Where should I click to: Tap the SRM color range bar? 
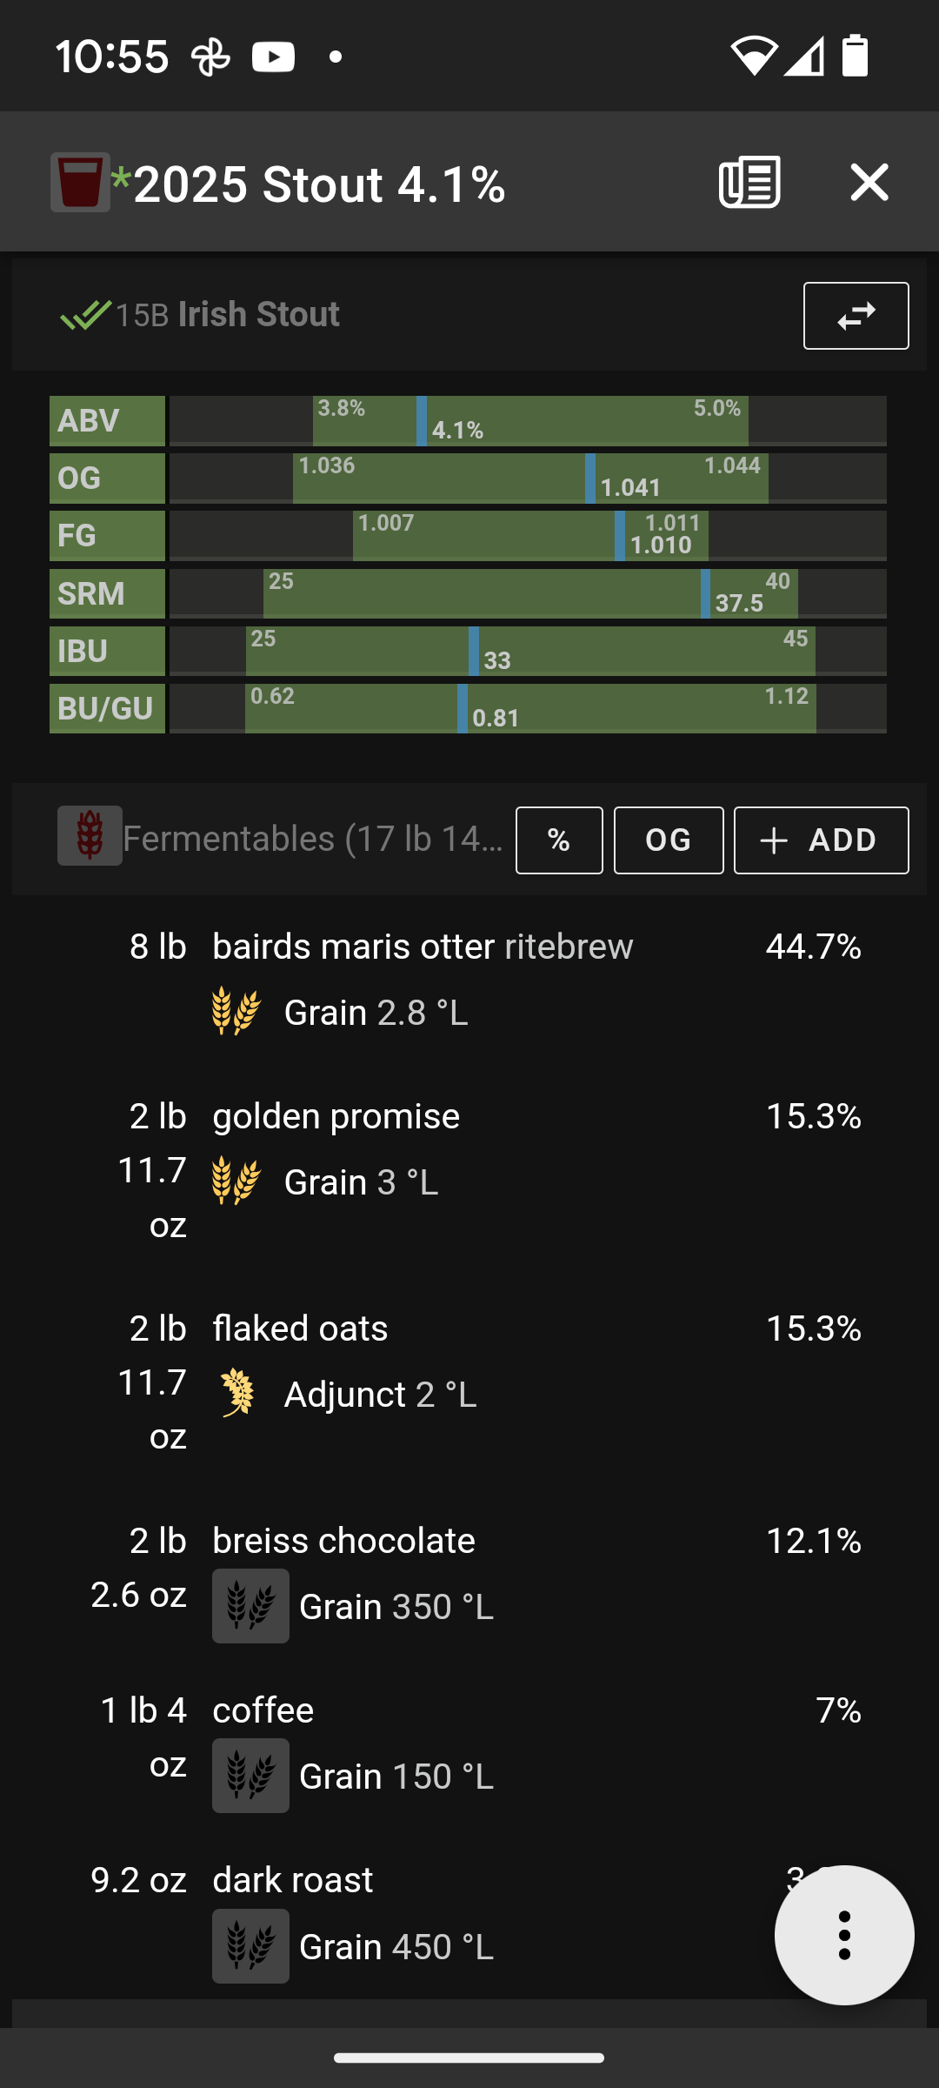(x=528, y=593)
